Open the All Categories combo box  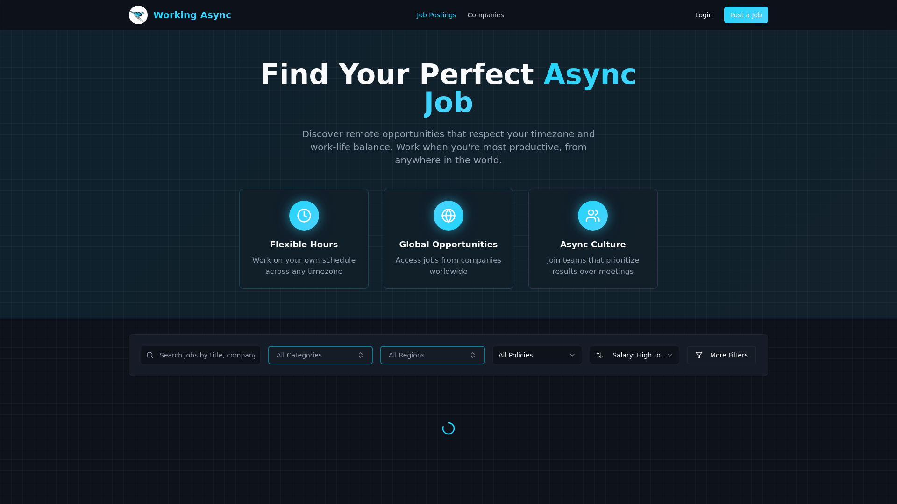[320, 355]
